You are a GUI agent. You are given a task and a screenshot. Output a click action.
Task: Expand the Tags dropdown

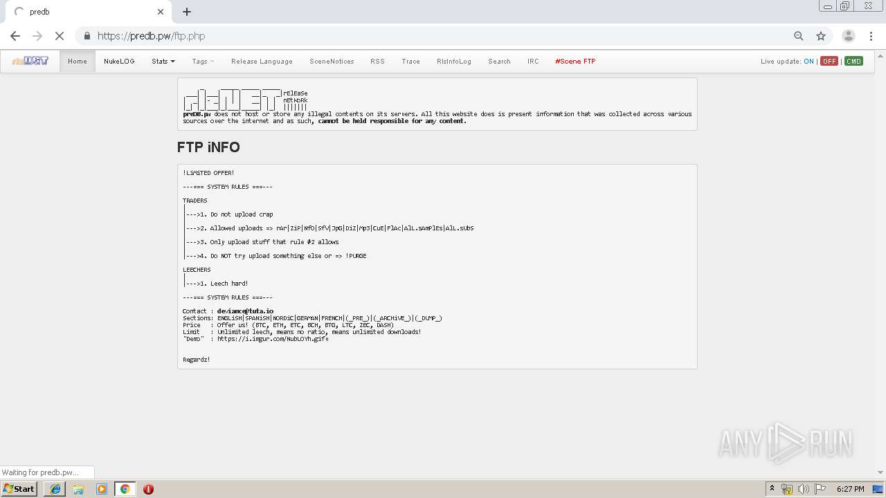point(203,61)
